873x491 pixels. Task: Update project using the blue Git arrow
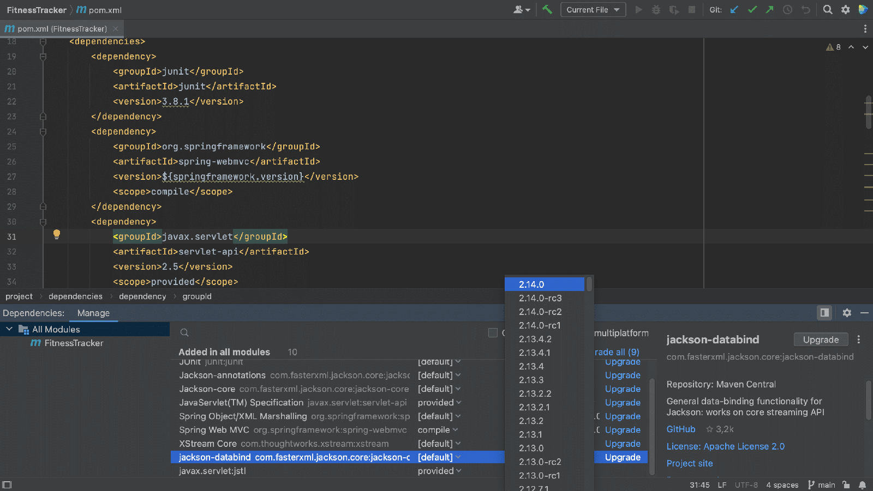tap(734, 10)
